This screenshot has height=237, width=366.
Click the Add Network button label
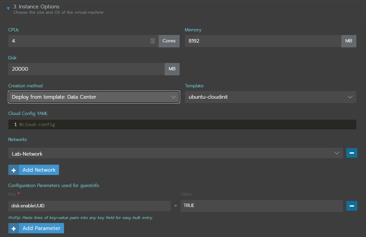coord(39,170)
